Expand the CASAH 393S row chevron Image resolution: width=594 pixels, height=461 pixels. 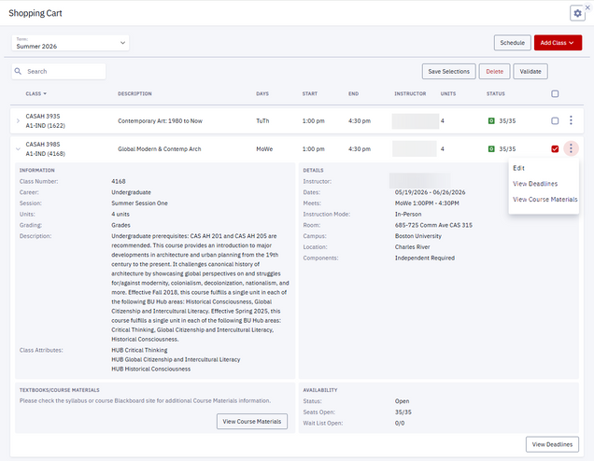18,120
